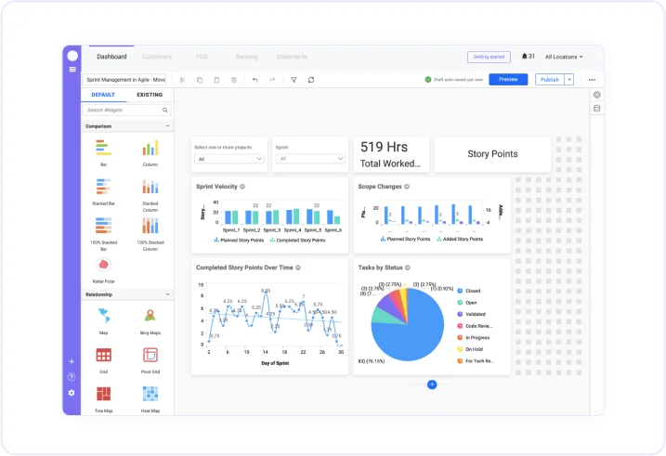Click the blue add widget plus button
The image size is (666, 456).
432,384
